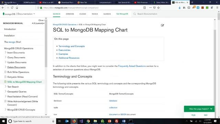Open Chrome from the taskbar

click(88, 121)
